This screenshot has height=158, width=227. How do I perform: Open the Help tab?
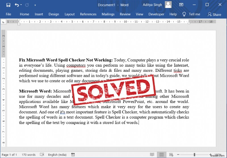[173, 14]
